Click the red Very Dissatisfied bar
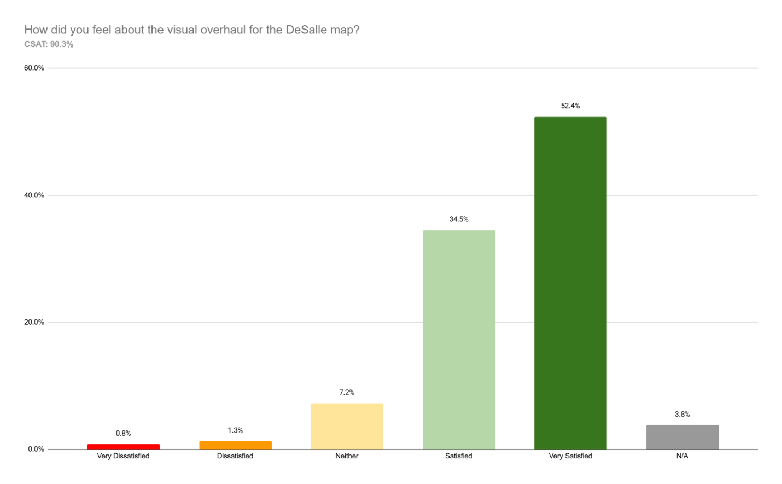 pos(123,446)
